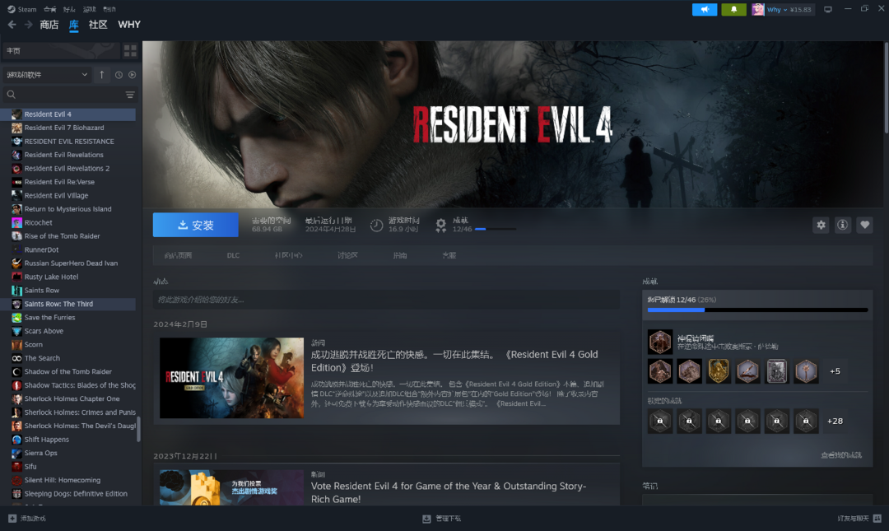The height and width of the screenshot is (531, 889).
Task: Open the View menu next to Steam
Action: point(50,9)
